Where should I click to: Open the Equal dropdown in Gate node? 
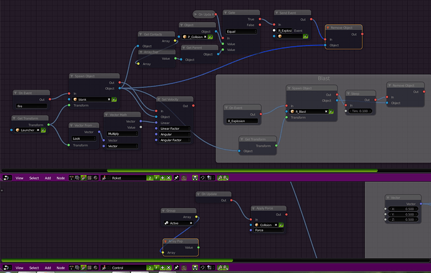tap(241, 32)
